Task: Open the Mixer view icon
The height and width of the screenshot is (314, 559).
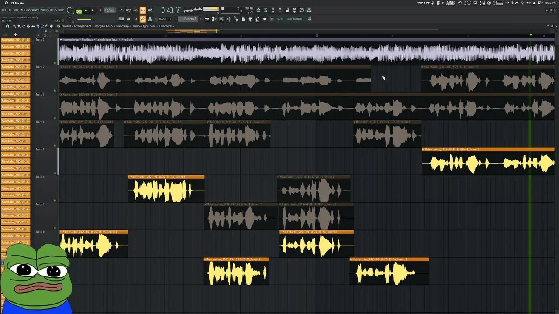Action: (x=228, y=19)
